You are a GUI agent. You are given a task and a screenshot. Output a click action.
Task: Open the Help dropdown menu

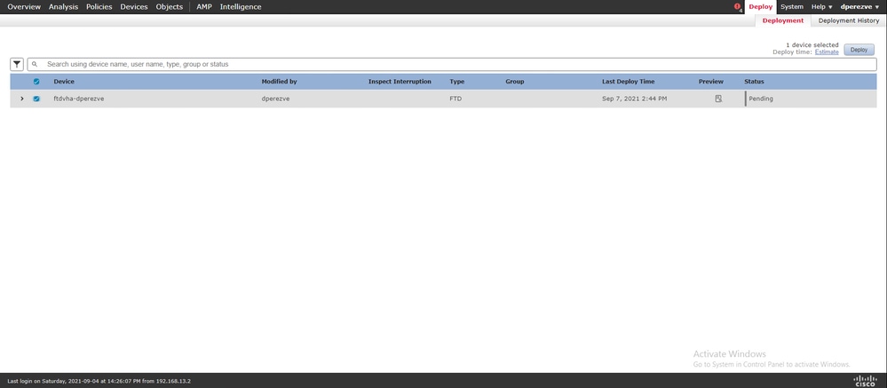pos(822,7)
